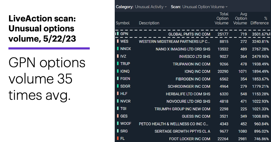Click the green indicator next to GPN
271x142 pixels.
point(118,33)
